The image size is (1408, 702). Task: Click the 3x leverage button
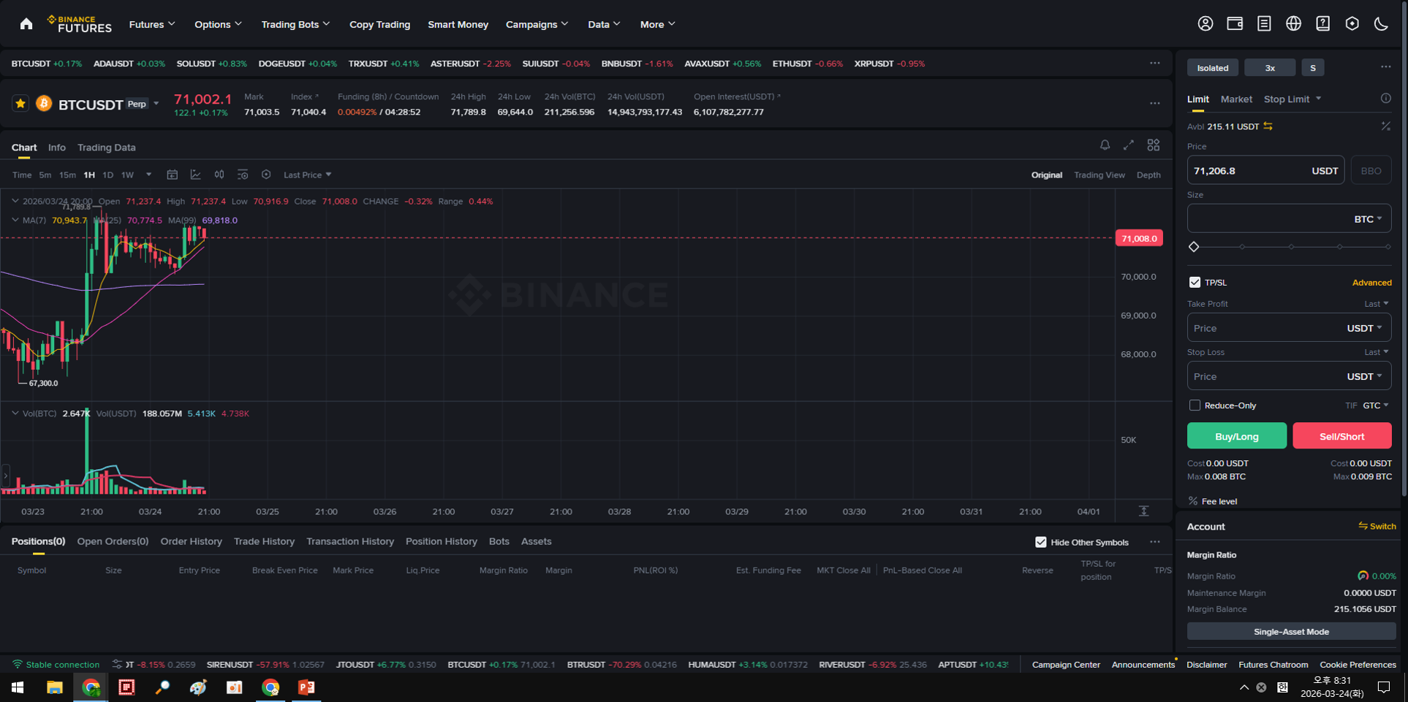click(x=1270, y=67)
